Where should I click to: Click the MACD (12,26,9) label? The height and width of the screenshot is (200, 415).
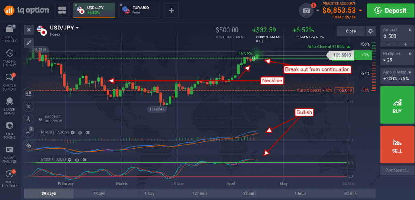(55, 132)
